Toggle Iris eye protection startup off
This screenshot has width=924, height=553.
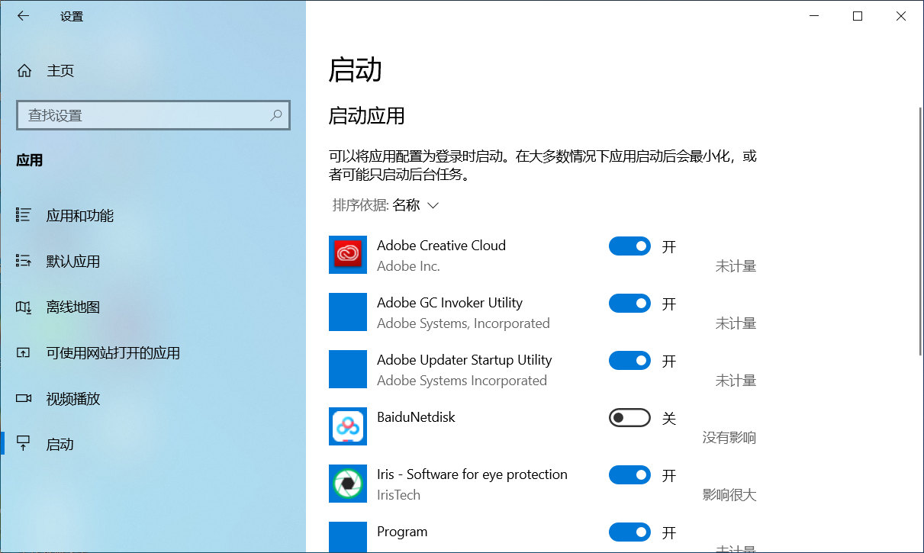629,475
